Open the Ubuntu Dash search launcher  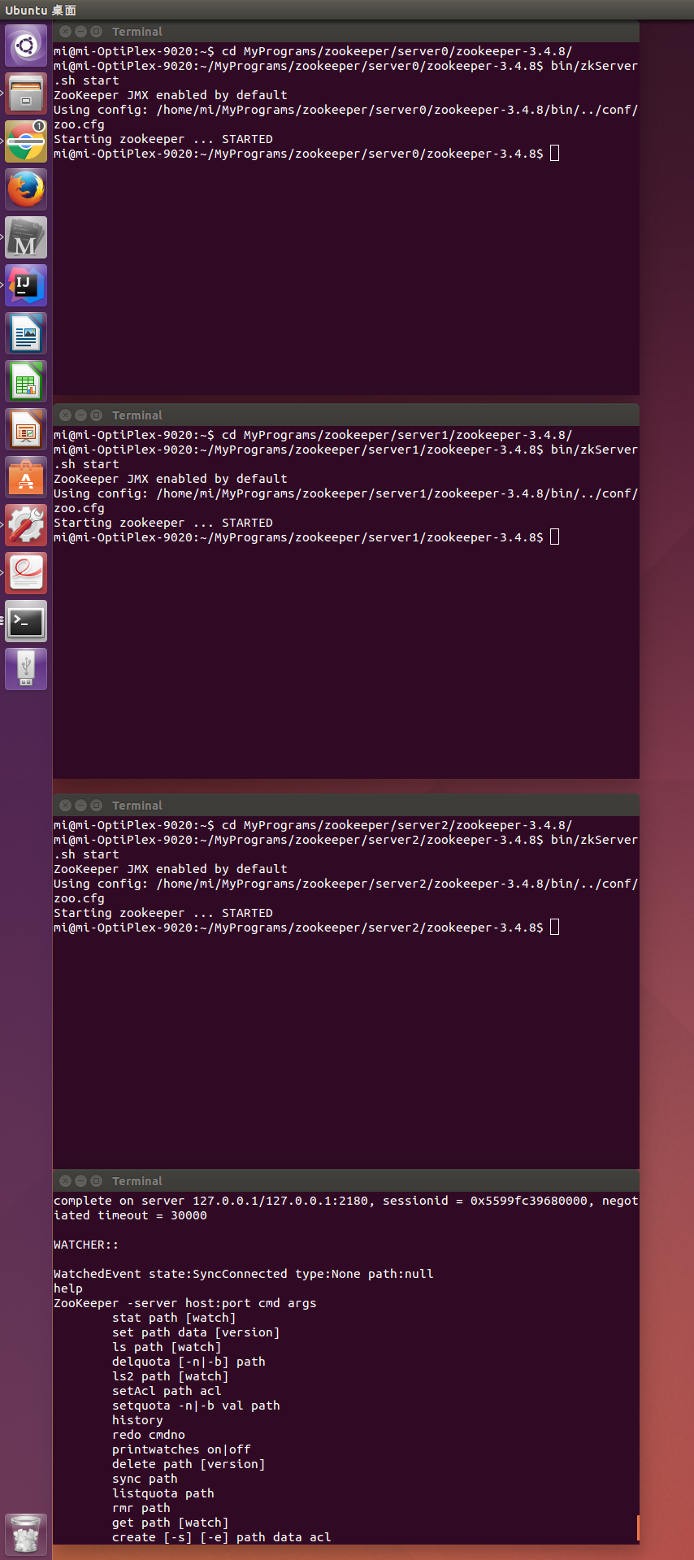26,46
